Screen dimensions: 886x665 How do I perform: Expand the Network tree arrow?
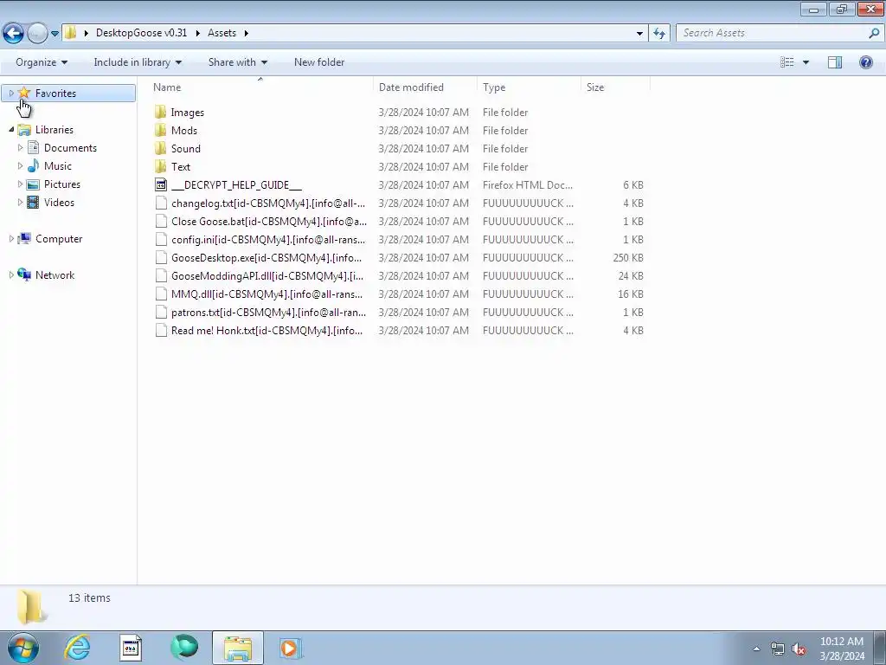11,274
